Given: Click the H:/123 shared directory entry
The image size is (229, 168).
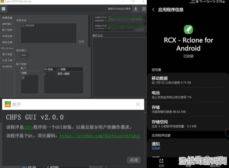Looking at the screenshot, I should (30, 25).
